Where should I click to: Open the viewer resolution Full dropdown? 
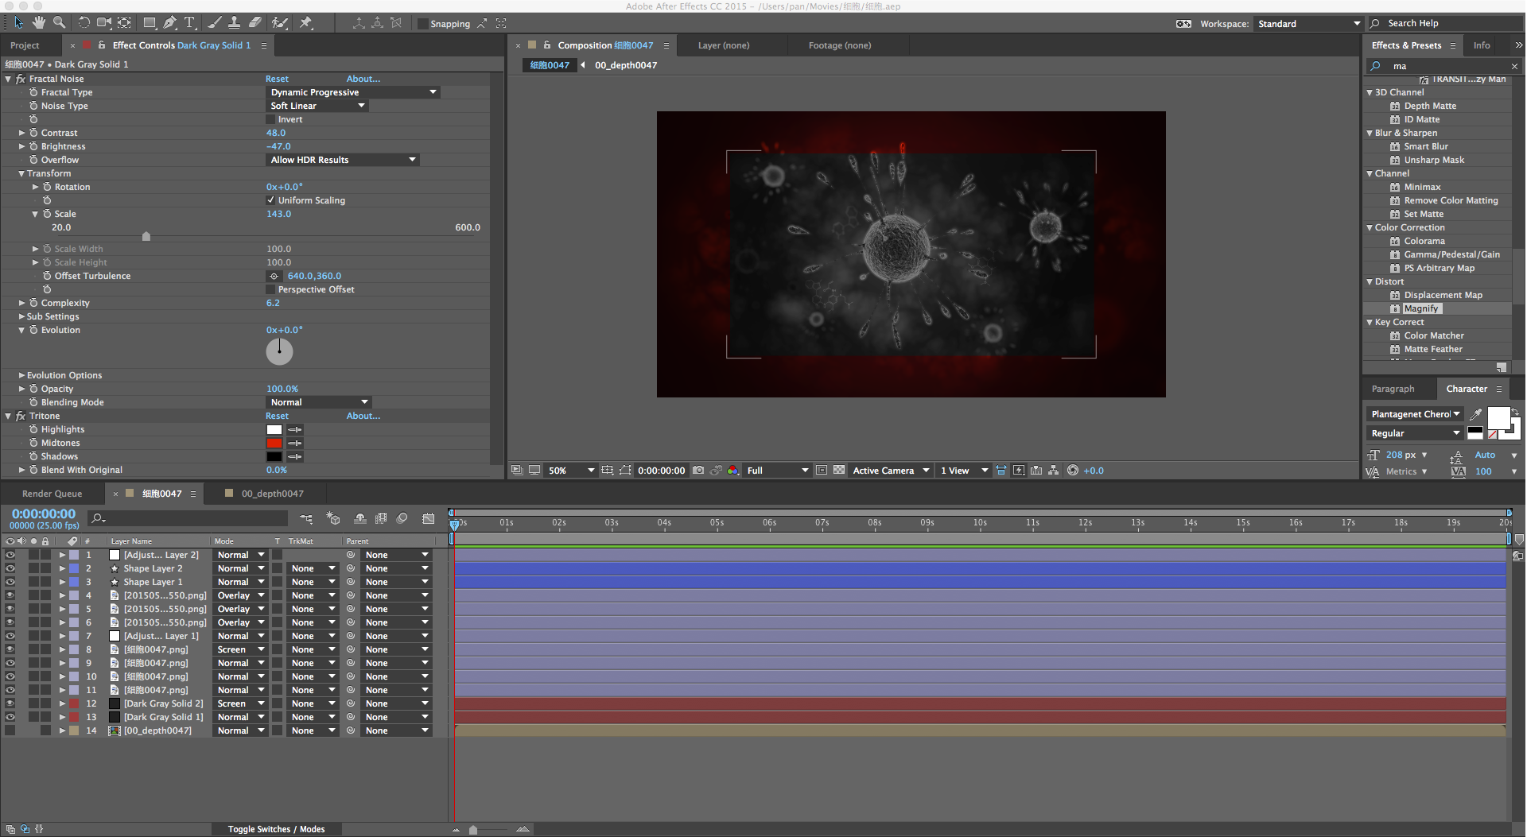click(776, 471)
